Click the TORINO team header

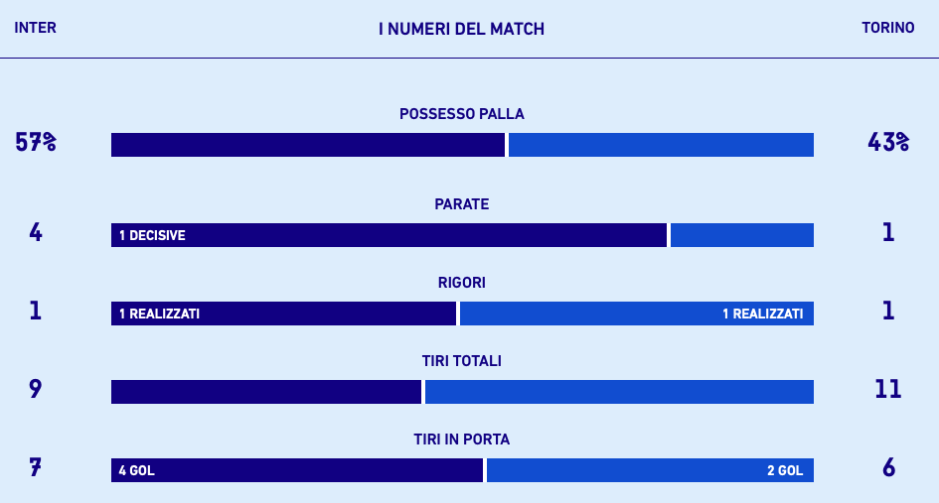coord(887,28)
